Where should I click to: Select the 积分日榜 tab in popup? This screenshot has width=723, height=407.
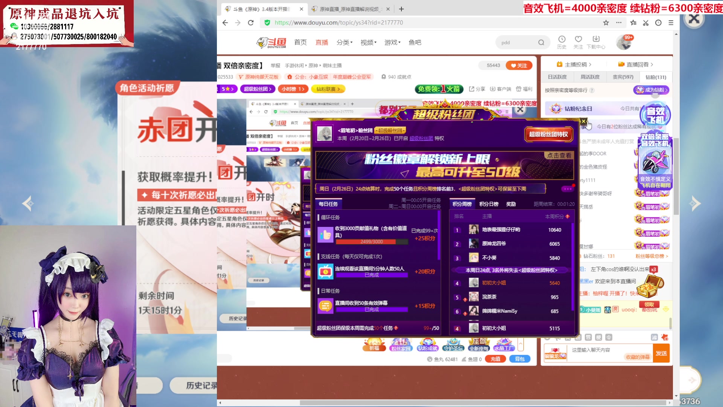[x=489, y=204]
